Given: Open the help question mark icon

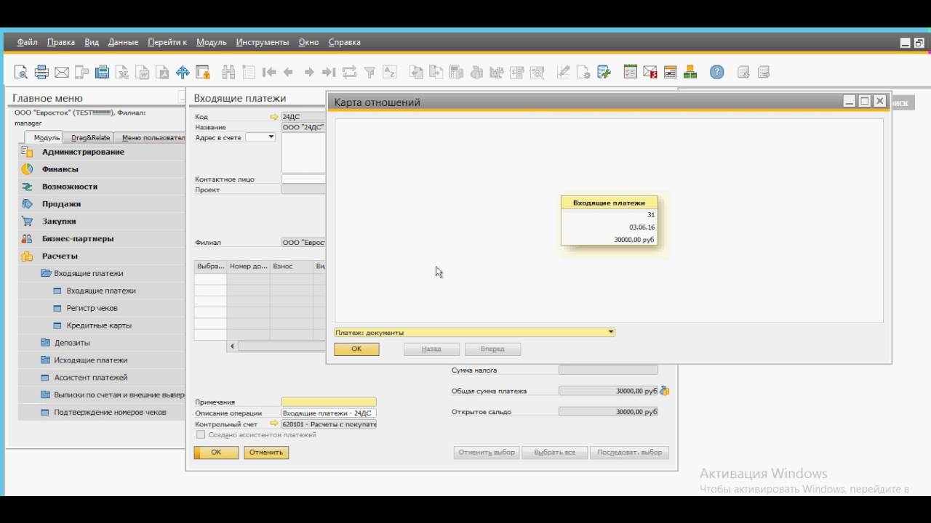Looking at the screenshot, I should tap(717, 72).
